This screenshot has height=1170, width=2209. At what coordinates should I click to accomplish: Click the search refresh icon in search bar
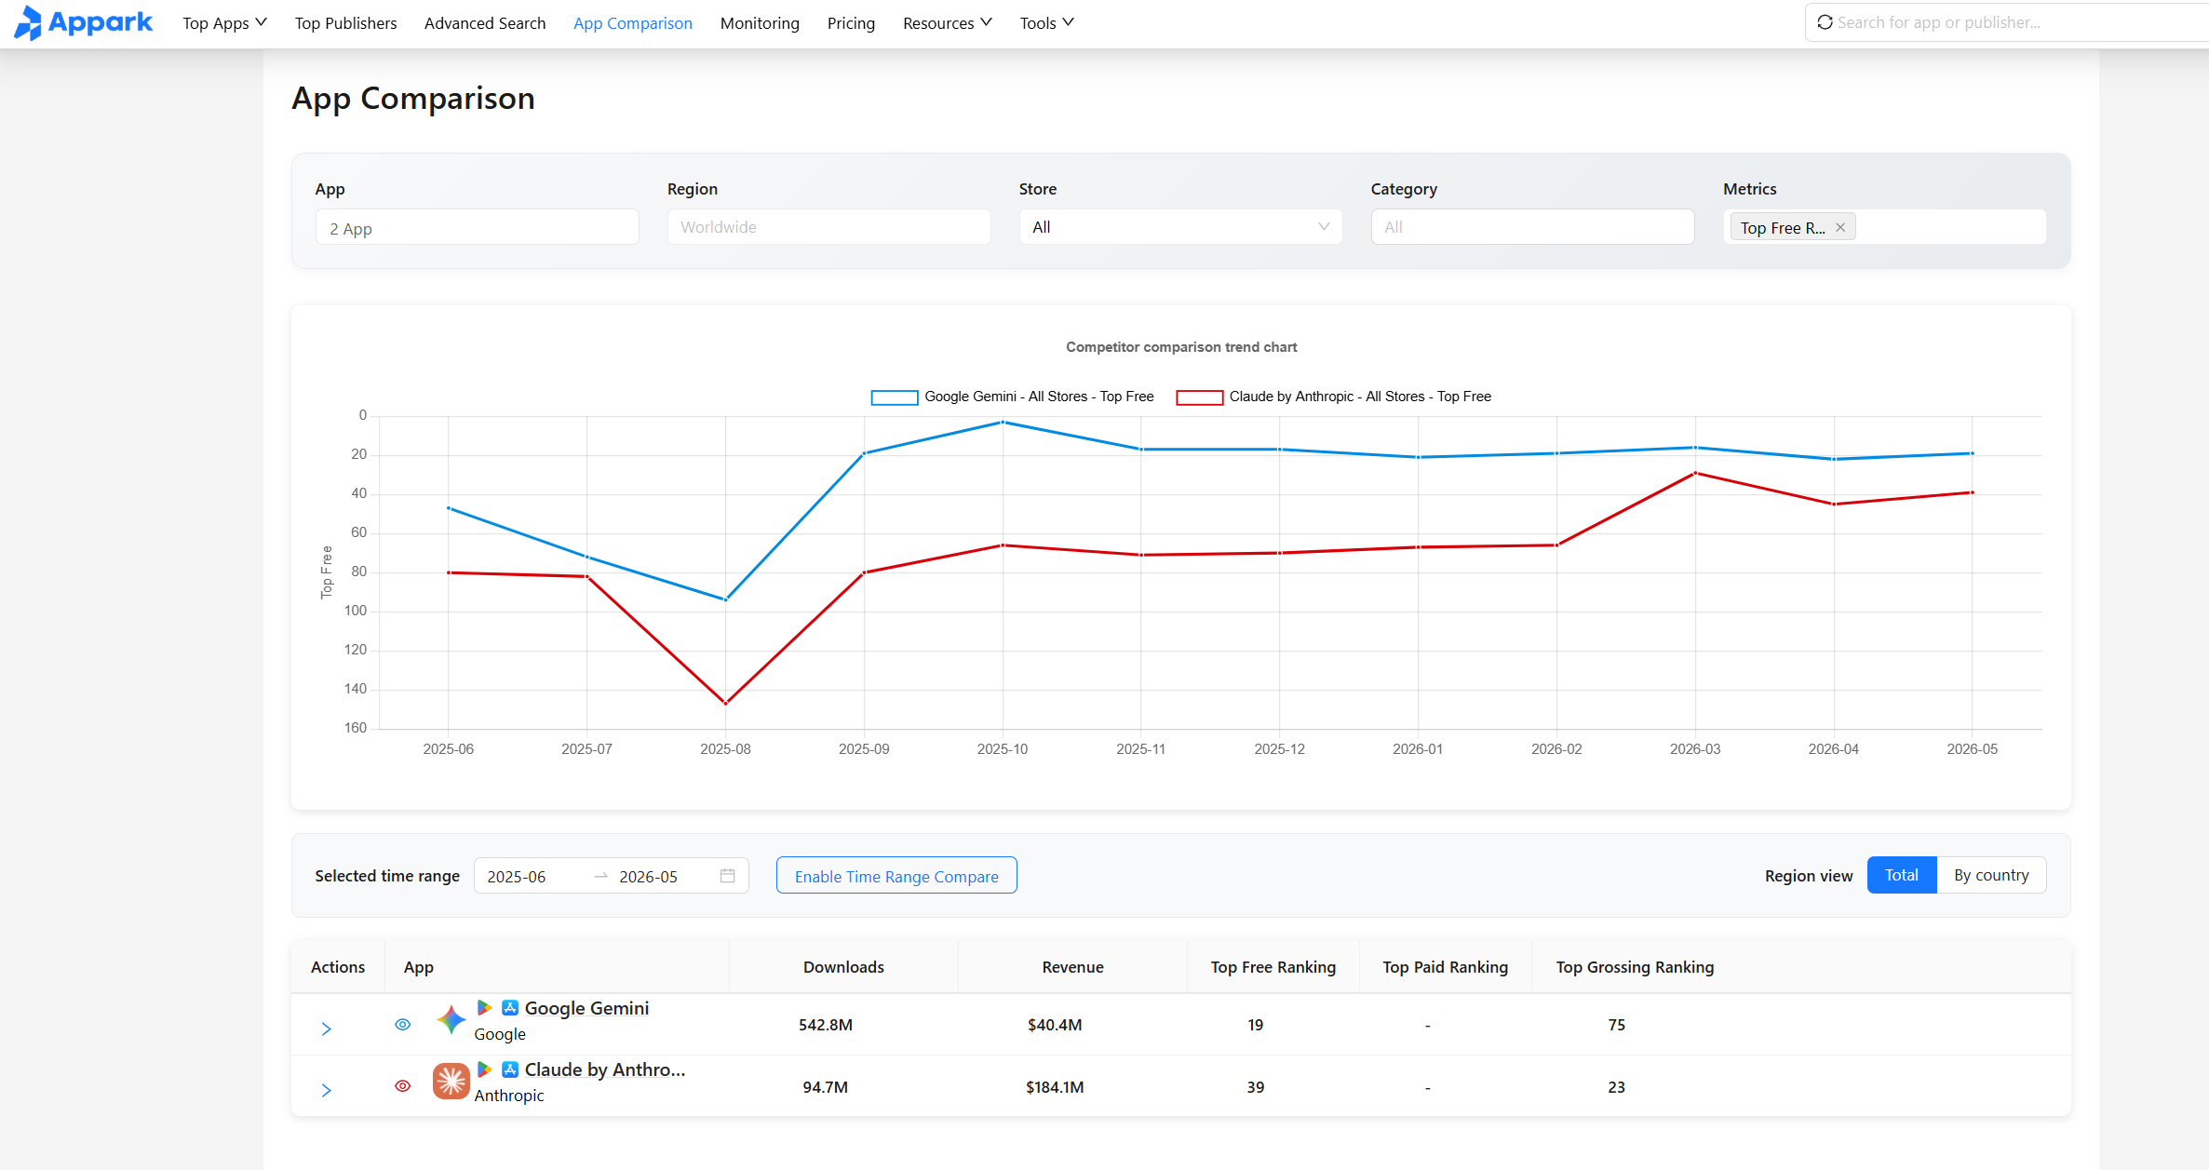point(1825,22)
